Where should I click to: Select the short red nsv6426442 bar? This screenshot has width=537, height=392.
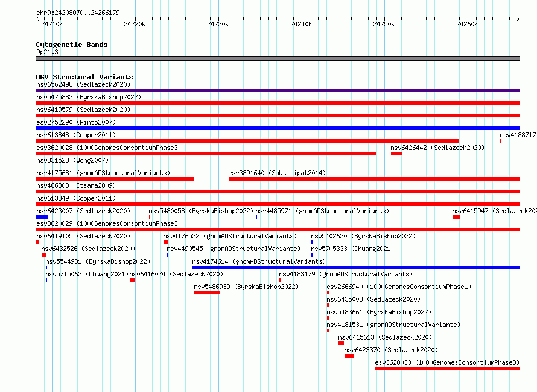click(396, 154)
